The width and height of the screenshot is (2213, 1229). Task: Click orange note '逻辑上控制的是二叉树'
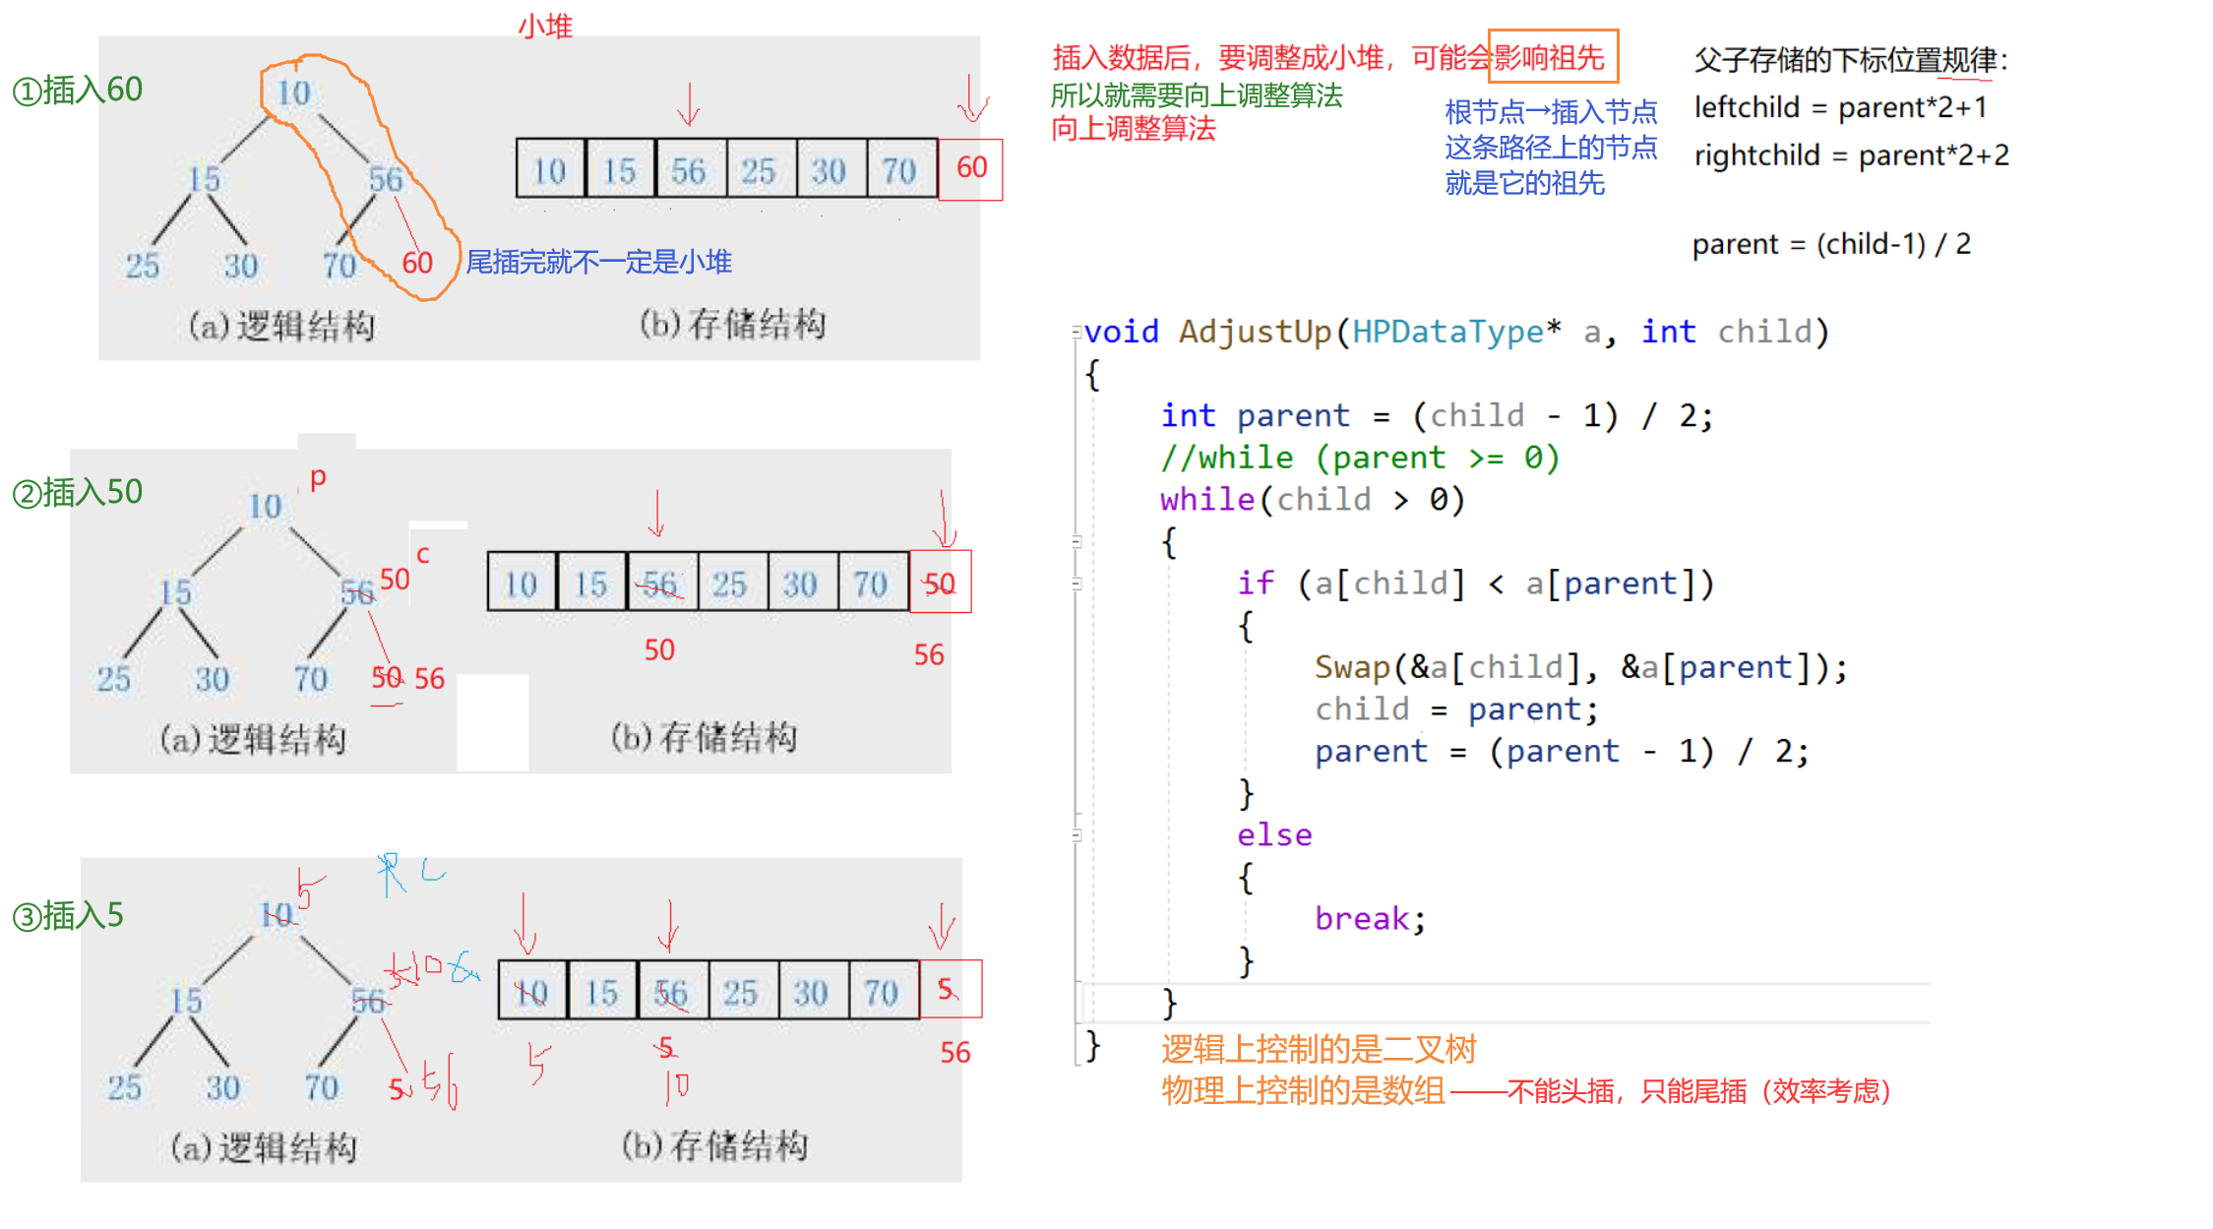point(1319,1050)
